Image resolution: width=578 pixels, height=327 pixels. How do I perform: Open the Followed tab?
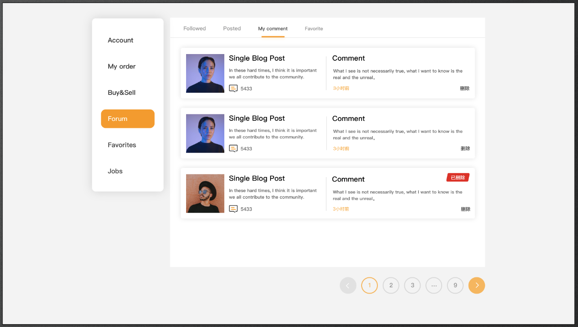(194, 29)
